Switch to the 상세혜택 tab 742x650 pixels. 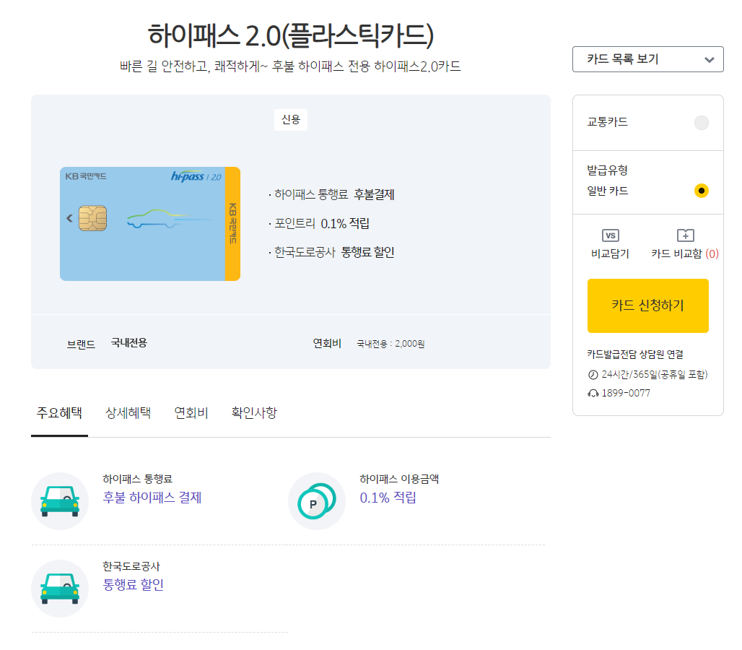coord(128,413)
